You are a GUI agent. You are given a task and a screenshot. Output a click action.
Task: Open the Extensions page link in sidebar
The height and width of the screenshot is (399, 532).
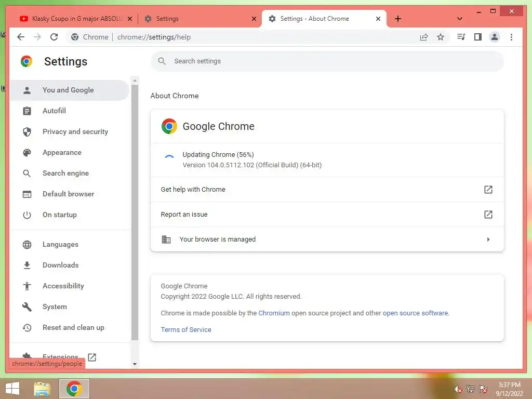(60, 356)
